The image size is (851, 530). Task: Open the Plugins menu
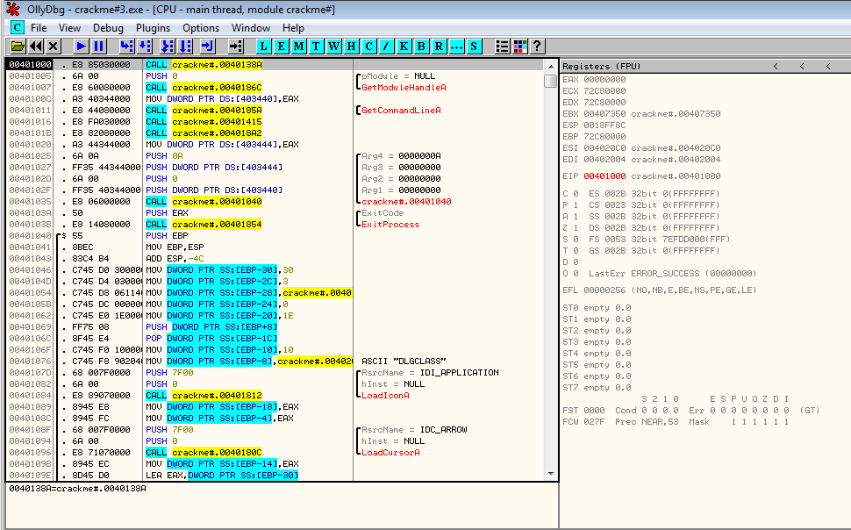(153, 28)
